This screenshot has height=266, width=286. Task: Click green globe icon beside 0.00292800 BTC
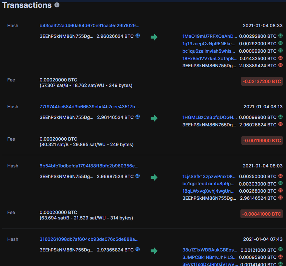(281, 36)
